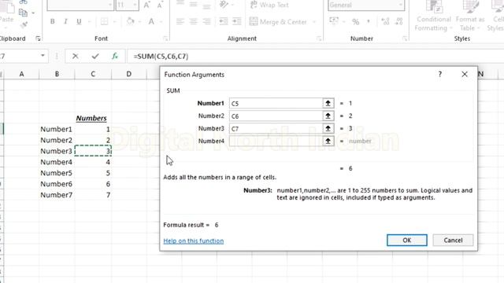
Task: Select column D header
Action: (x=129, y=74)
